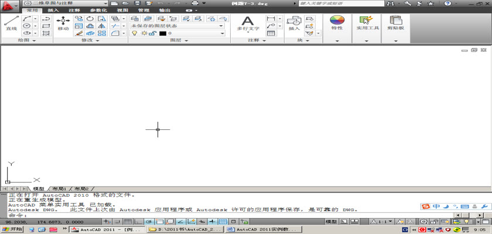
Task: Click the Trim tool in Modify panel
Action: (x=115, y=26)
